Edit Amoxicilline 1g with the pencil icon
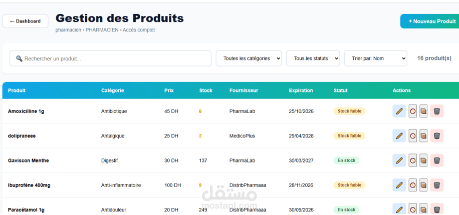The image size is (459, 215). (x=399, y=111)
